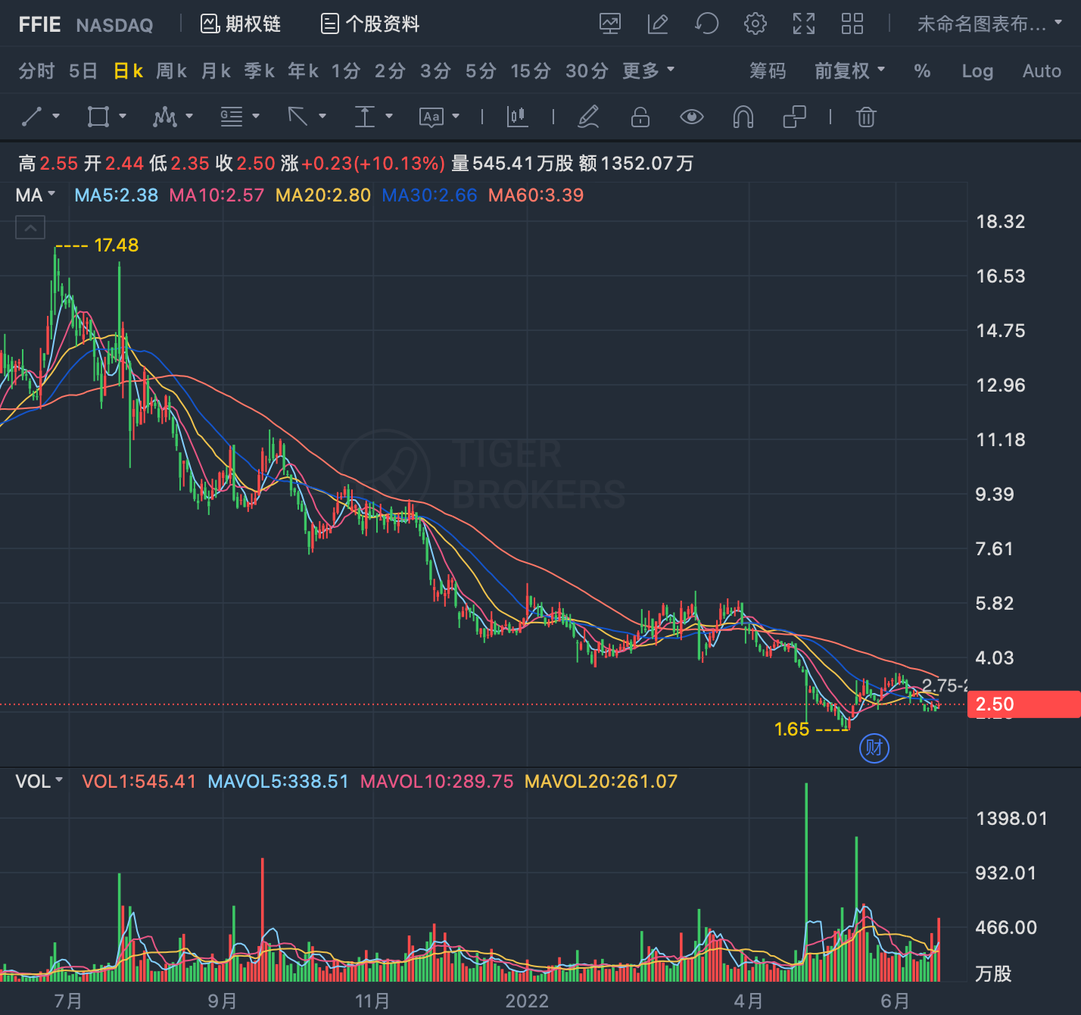Expand the MA indicator dropdown
This screenshot has width=1081, height=1015.
click(x=36, y=195)
